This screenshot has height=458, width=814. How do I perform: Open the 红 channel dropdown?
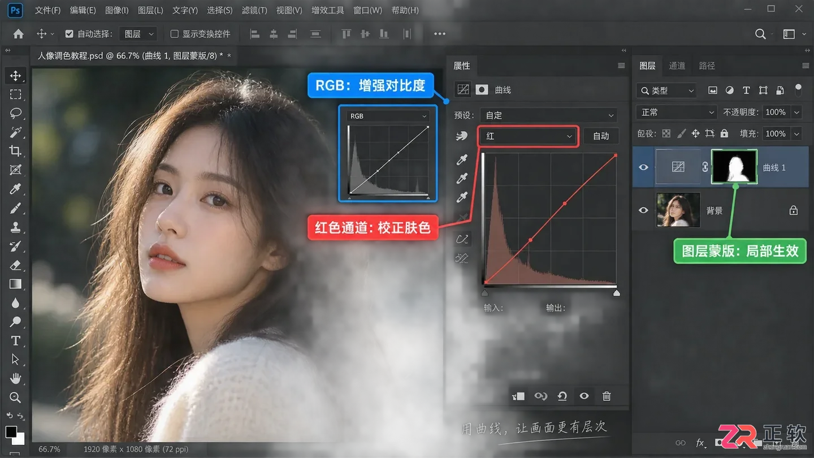[x=529, y=136]
